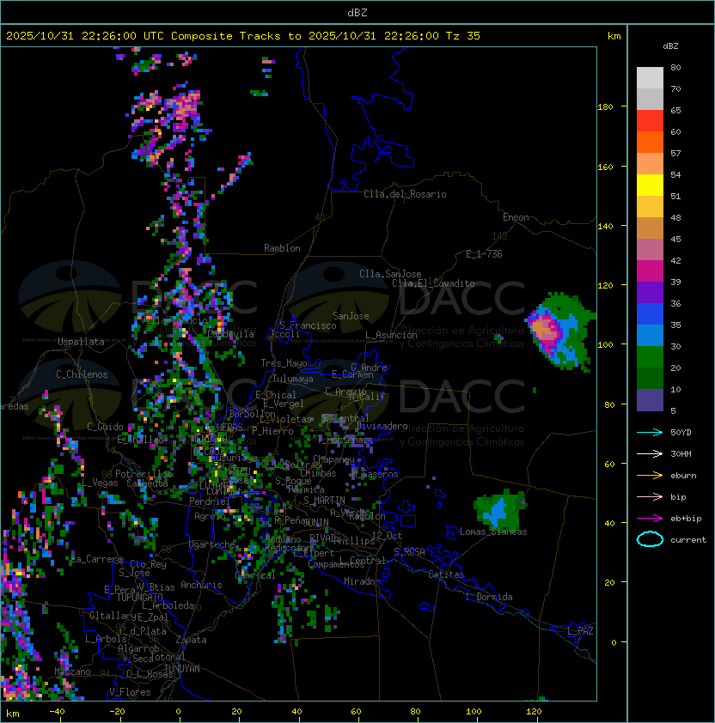Select the purple swatch above the 36 label

650,292
